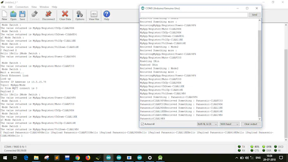This screenshot has width=288, height=162.
Task: Toggle the RTS signal indicator
Action: point(255,146)
